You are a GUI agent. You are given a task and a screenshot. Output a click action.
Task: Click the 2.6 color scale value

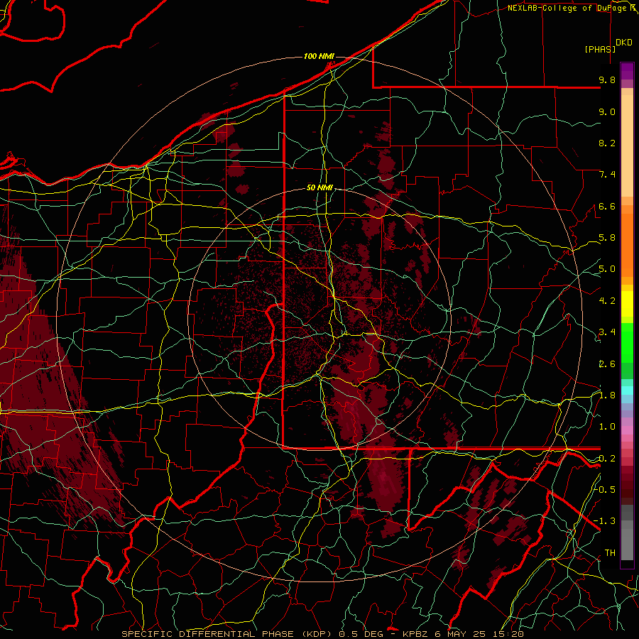coord(607,364)
